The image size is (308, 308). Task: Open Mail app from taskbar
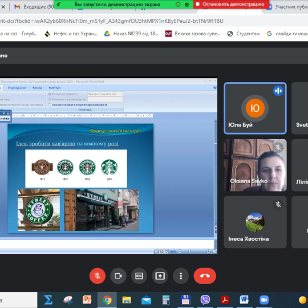click(147, 300)
